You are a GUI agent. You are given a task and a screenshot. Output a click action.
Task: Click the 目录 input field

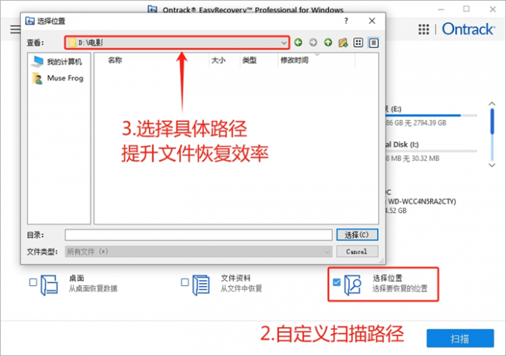[x=199, y=235]
